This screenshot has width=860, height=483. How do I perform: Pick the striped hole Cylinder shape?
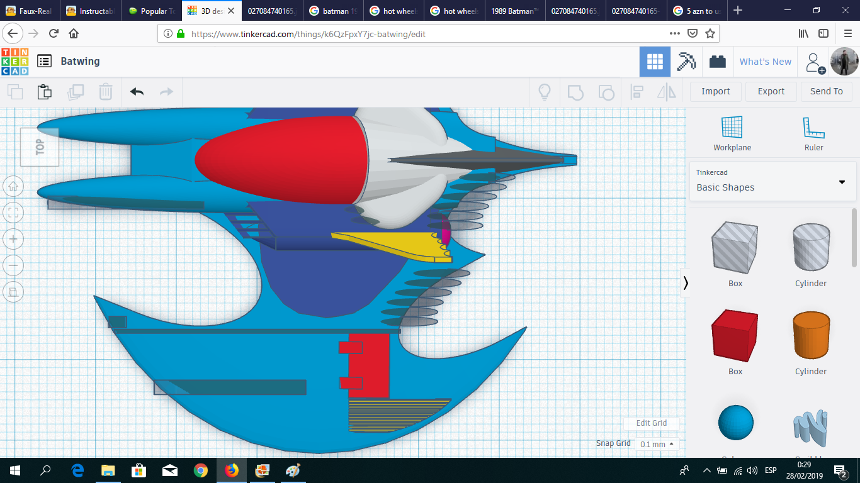tap(811, 248)
